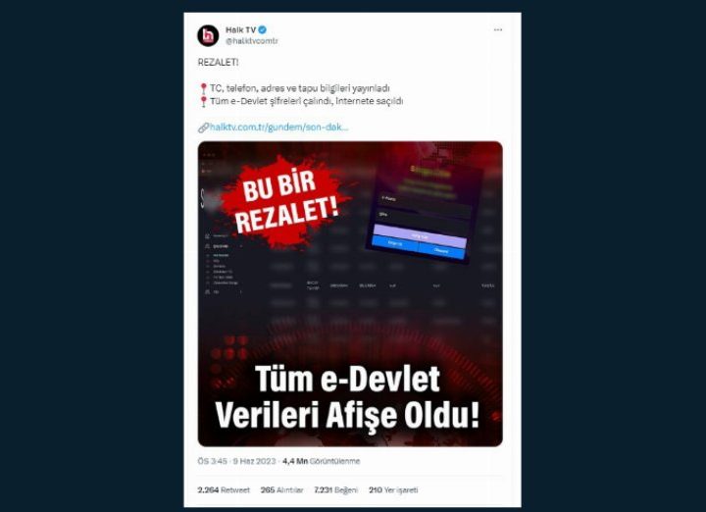
Task: Open the @halktvcomtr handle
Action: (252, 41)
